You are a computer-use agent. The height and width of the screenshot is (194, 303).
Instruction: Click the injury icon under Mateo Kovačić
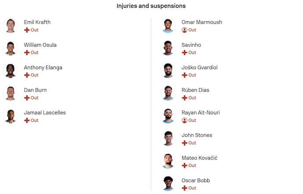click(x=184, y=166)
